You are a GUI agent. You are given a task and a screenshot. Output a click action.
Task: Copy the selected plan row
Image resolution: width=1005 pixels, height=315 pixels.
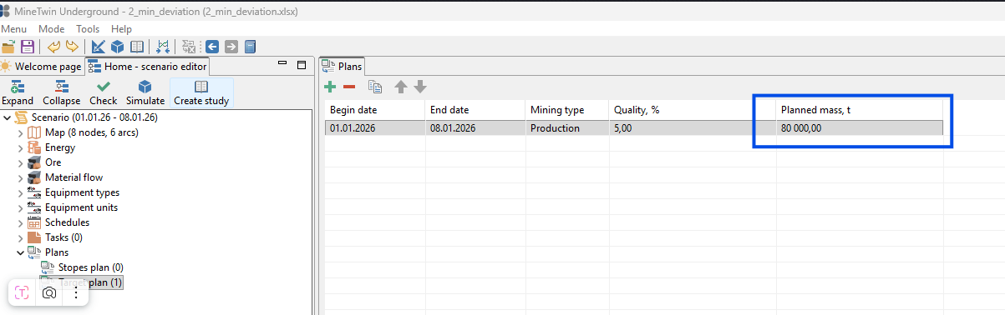[375, 87]
